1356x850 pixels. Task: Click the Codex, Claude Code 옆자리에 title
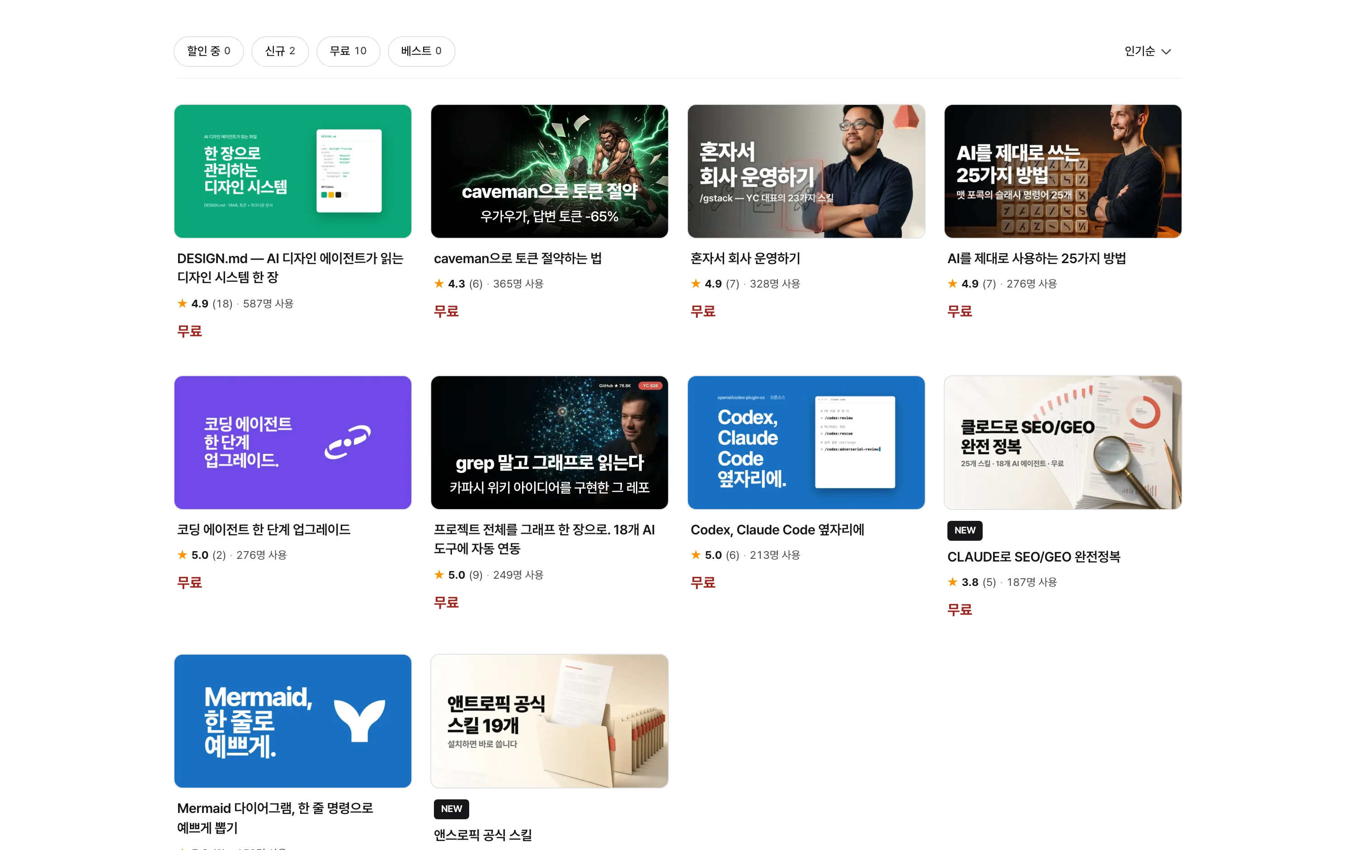[777, 529]
